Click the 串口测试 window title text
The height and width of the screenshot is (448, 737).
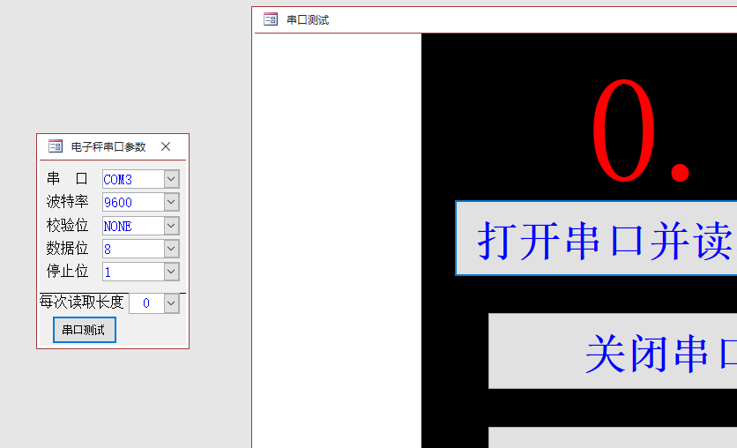point(308,19)
